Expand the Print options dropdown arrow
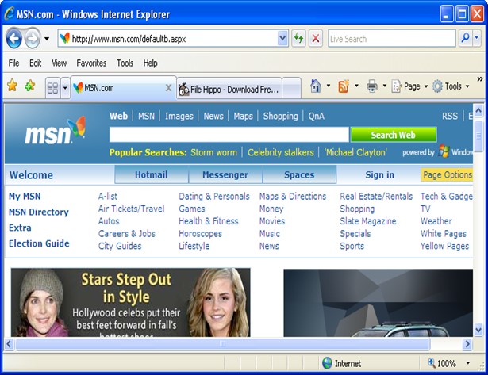This screenshot has height=375, width=488. coord(385,86)
